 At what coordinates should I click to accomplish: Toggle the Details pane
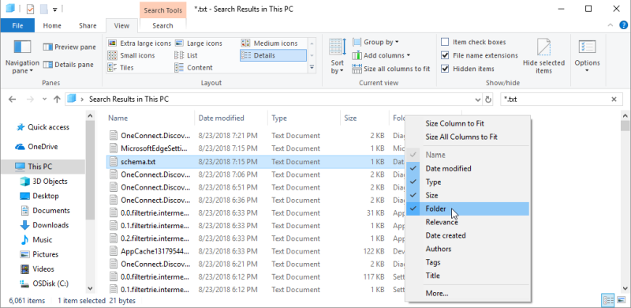tap(69, 65)
